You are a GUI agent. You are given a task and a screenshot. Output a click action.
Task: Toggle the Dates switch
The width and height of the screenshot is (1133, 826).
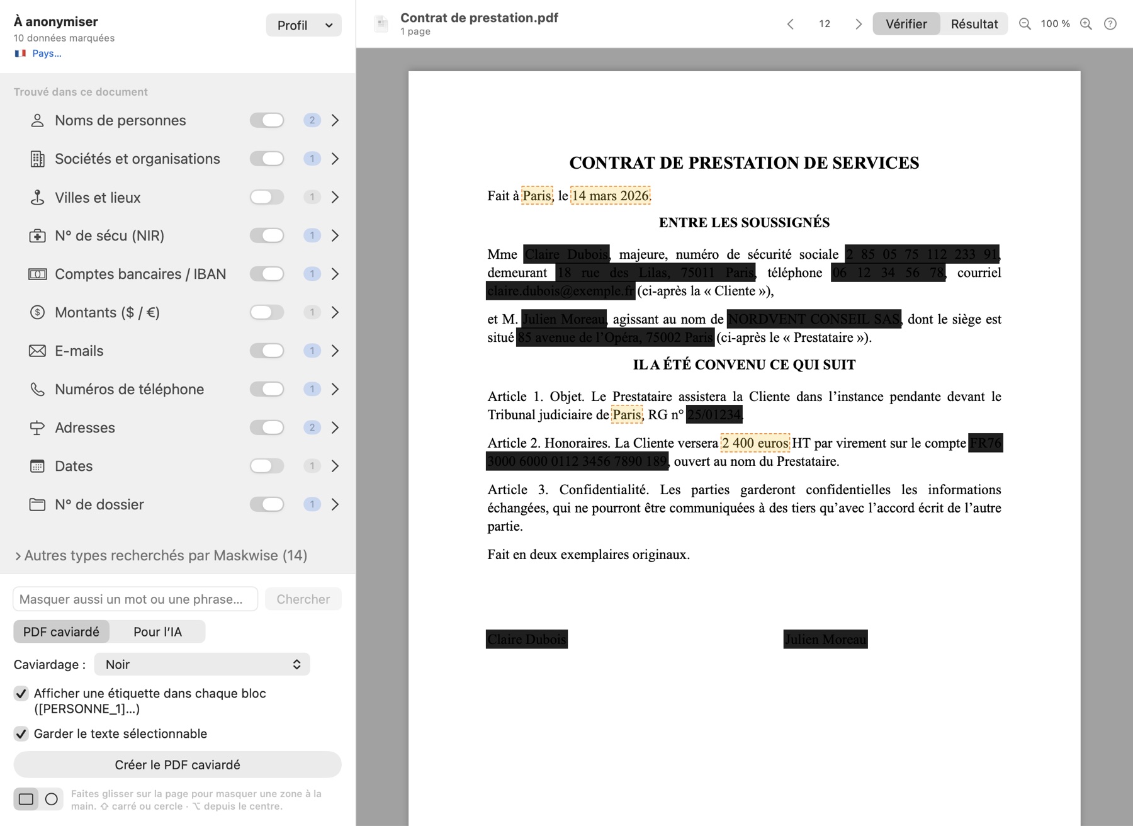(267, 466)
